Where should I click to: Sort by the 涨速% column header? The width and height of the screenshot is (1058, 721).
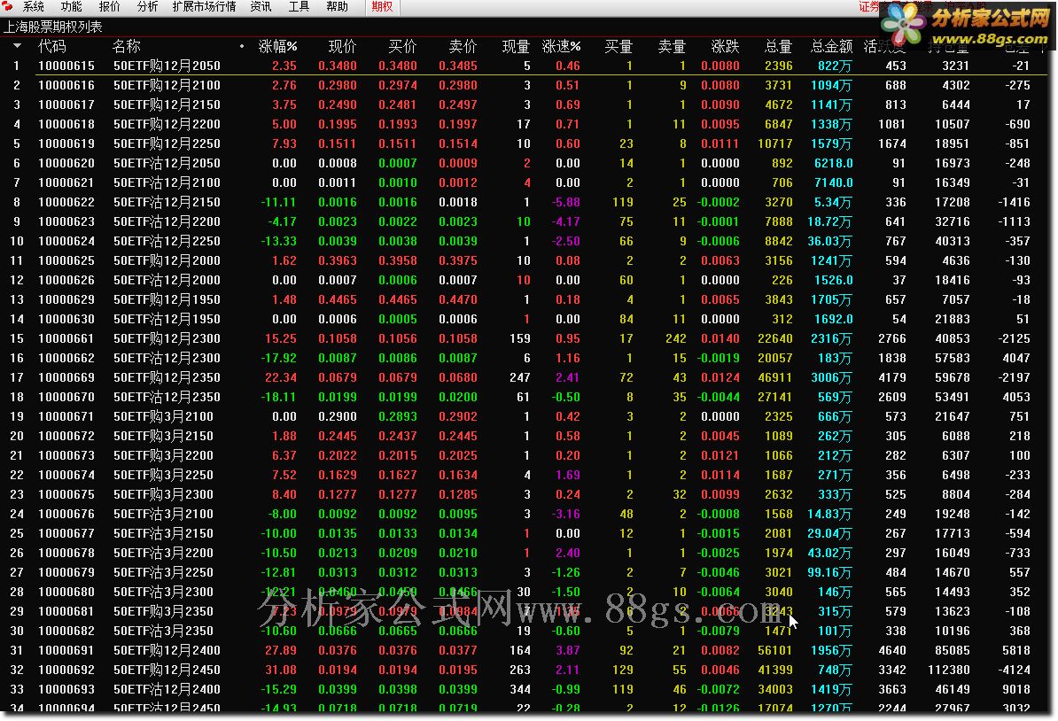tap(562, 46)
